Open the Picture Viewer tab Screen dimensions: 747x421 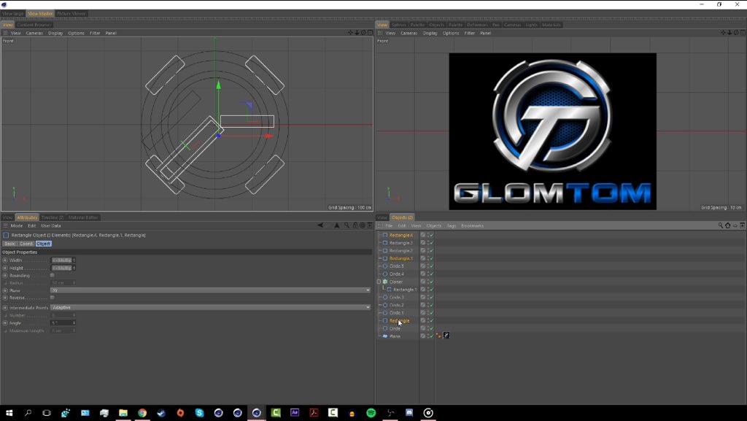71,14
